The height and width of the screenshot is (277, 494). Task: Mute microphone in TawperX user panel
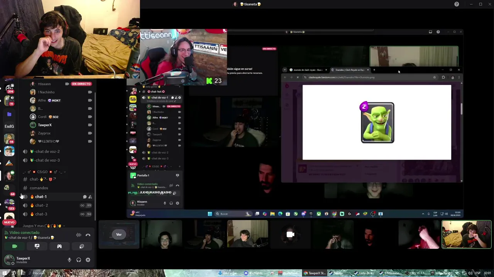point(69,260)
